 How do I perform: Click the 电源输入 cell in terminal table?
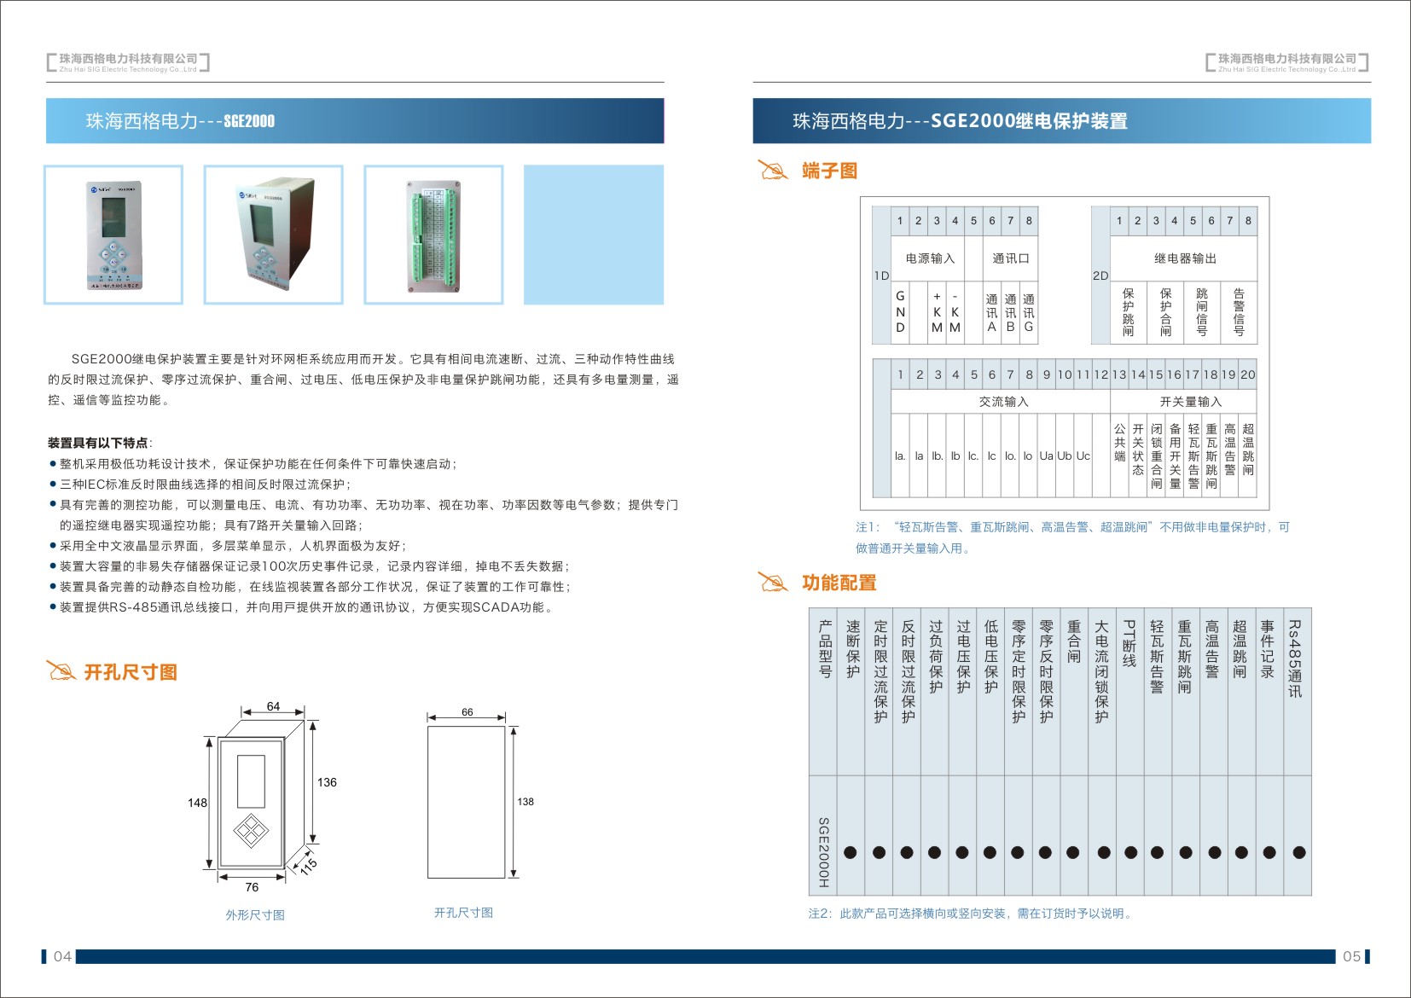(x=930, y=258)
